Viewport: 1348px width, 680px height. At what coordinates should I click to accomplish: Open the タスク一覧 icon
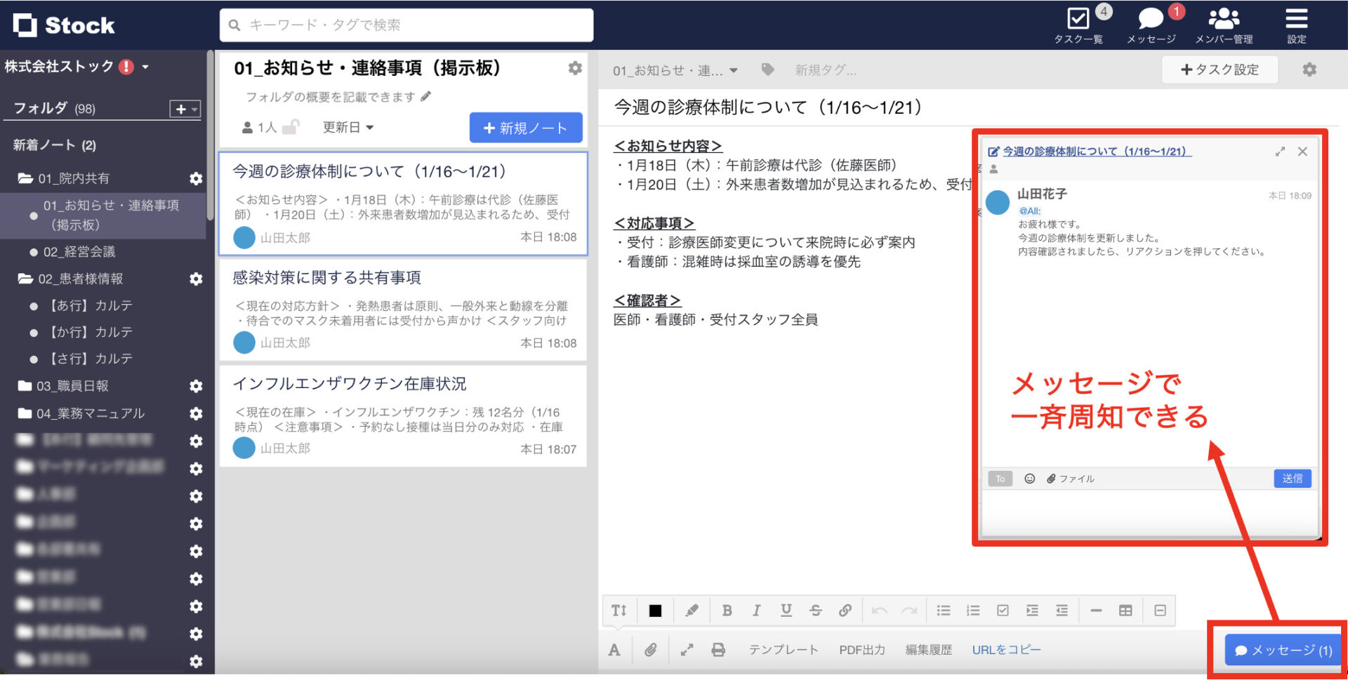tap(1079, 19)
